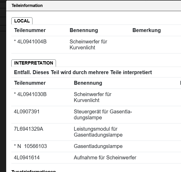Click Scheinwerfer für Kurvenlicht in LOCAL table
The image size is (181, 172).
tap(88, 45)
